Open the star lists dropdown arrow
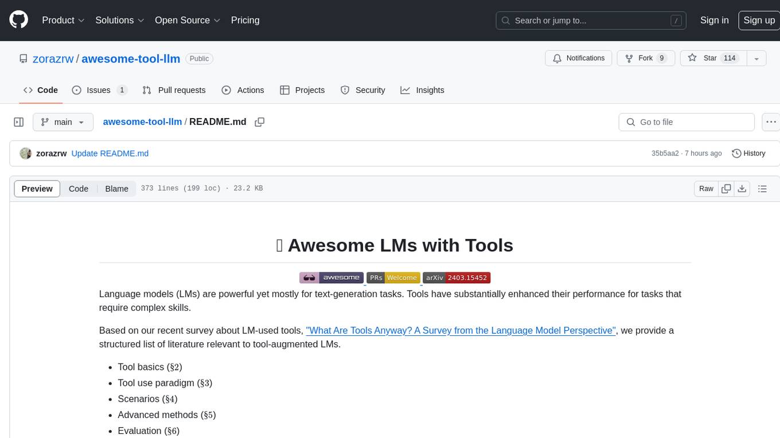The height and width of the screenshot is (438, 780). click(756, 58)
